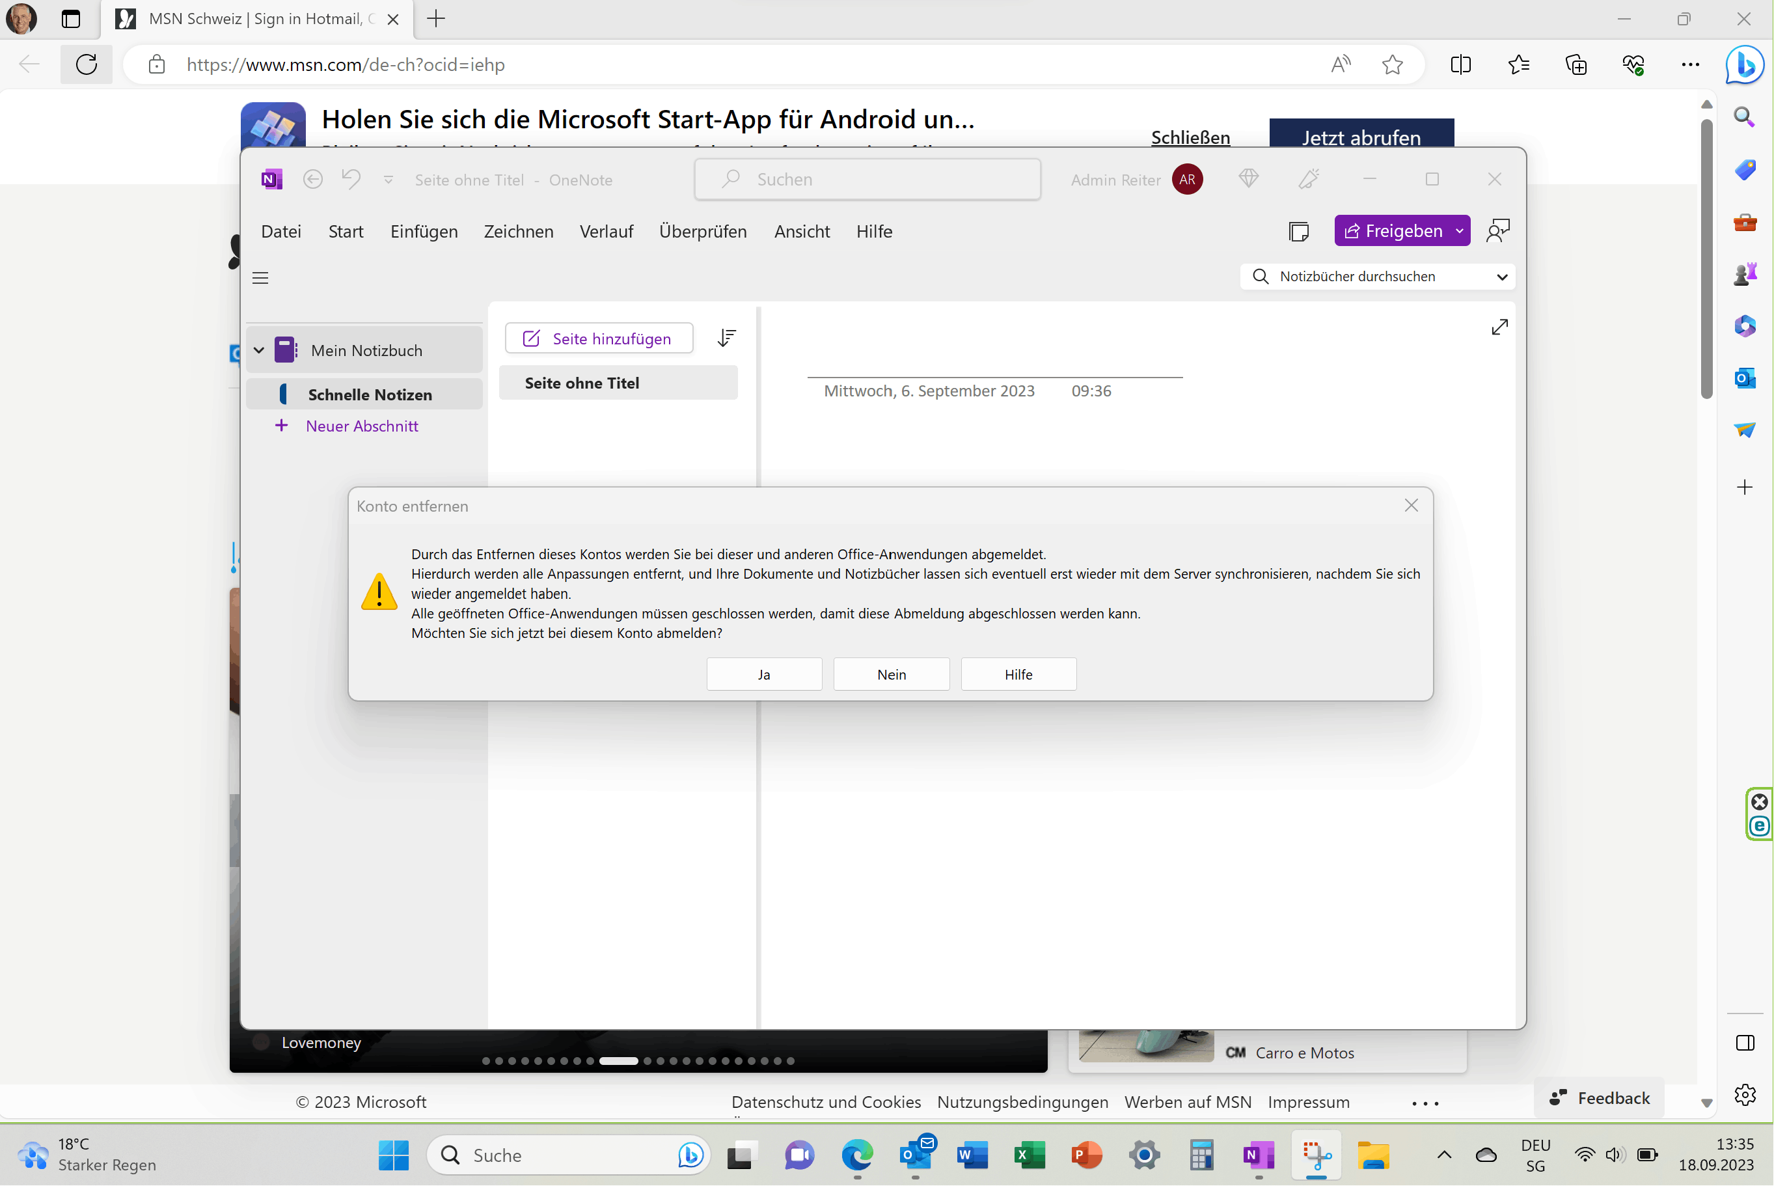Collapse the Mein Notizbuch tree chevron
Viewport: 1774px width, 1186px height.
pos(258,350)
